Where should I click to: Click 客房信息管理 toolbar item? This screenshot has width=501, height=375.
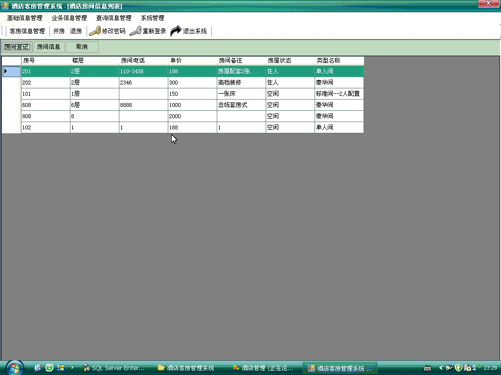[27, 31]
